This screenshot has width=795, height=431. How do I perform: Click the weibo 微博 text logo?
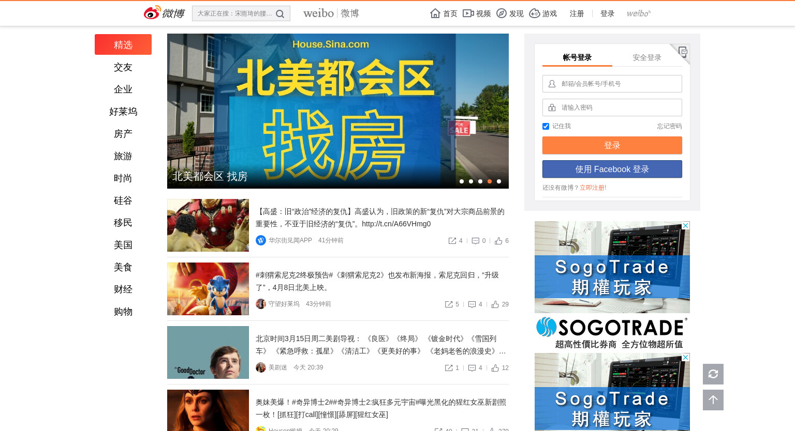click(x=331, y=13)
